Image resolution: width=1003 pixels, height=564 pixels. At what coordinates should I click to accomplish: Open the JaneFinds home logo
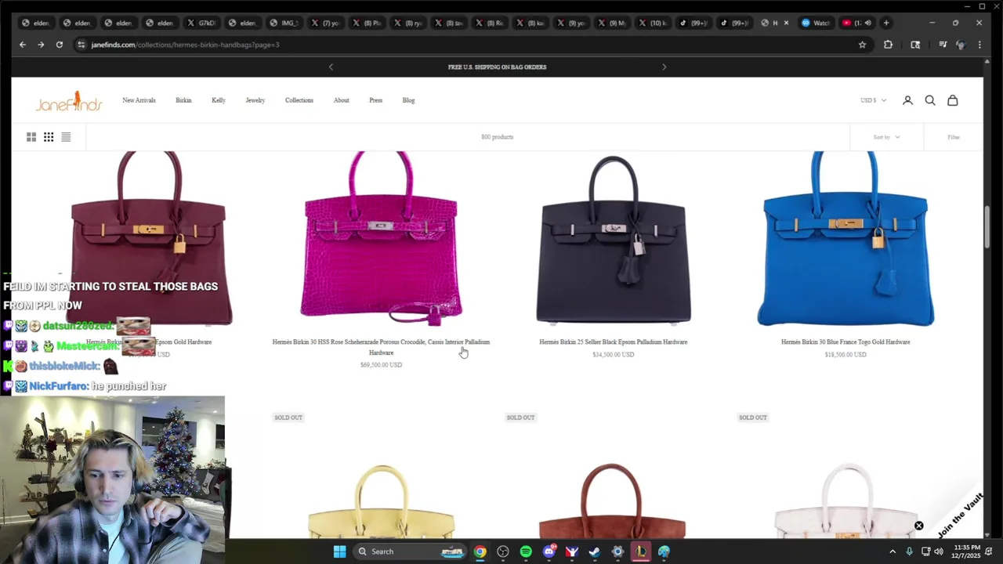tap(69, 100)
